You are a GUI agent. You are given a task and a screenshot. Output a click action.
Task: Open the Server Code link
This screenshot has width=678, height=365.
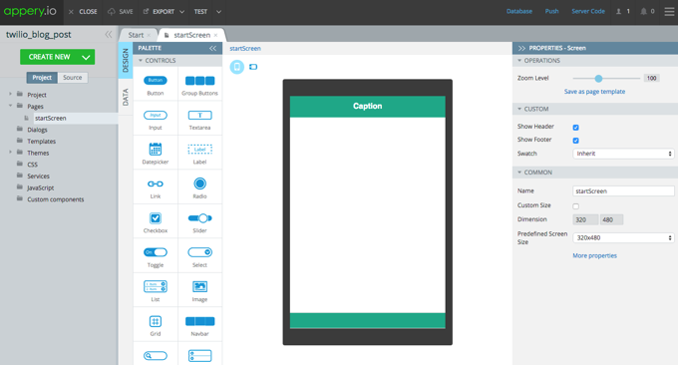click(x=588, y=11)
